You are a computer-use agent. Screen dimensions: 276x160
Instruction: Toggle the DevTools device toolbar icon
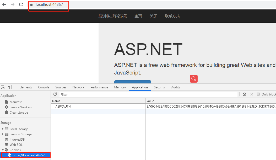[x=10, y=87]
